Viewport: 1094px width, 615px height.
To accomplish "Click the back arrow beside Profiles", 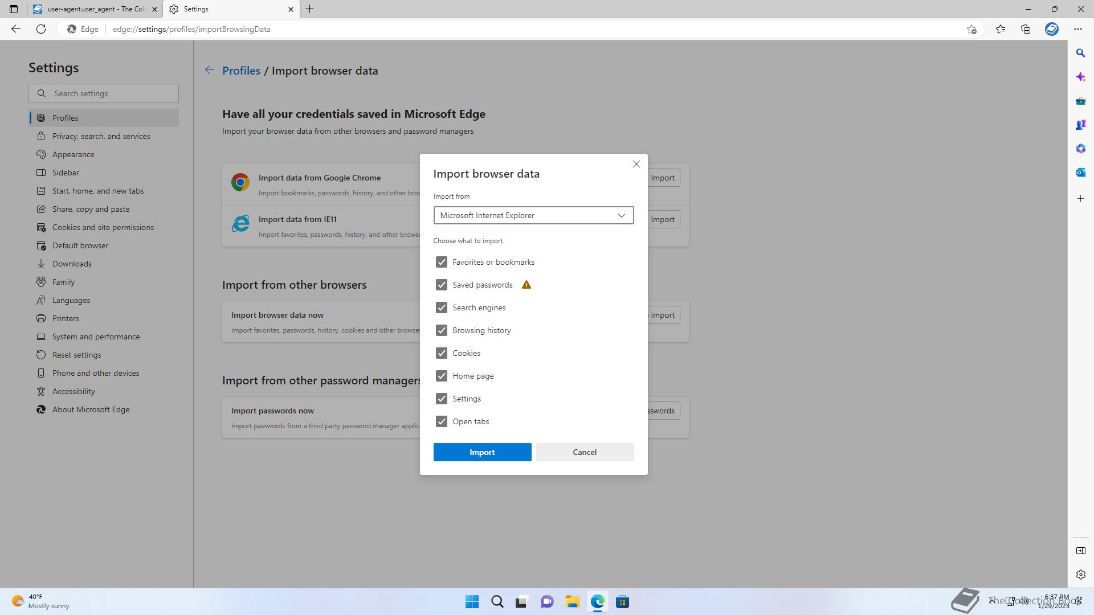I will (210, 70).
